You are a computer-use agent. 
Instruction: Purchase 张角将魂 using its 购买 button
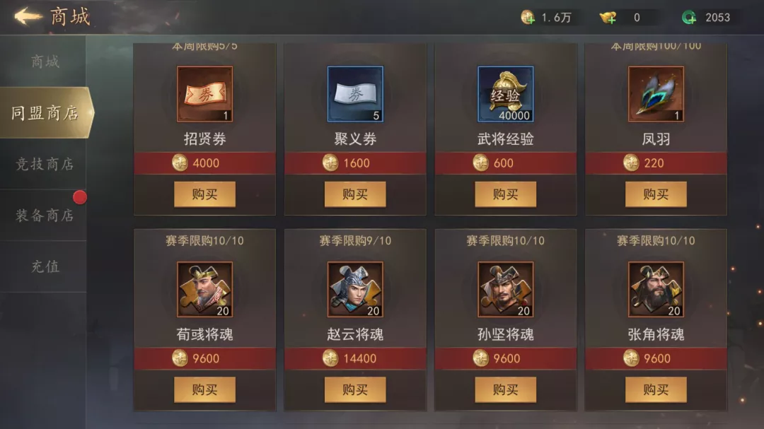656,389
